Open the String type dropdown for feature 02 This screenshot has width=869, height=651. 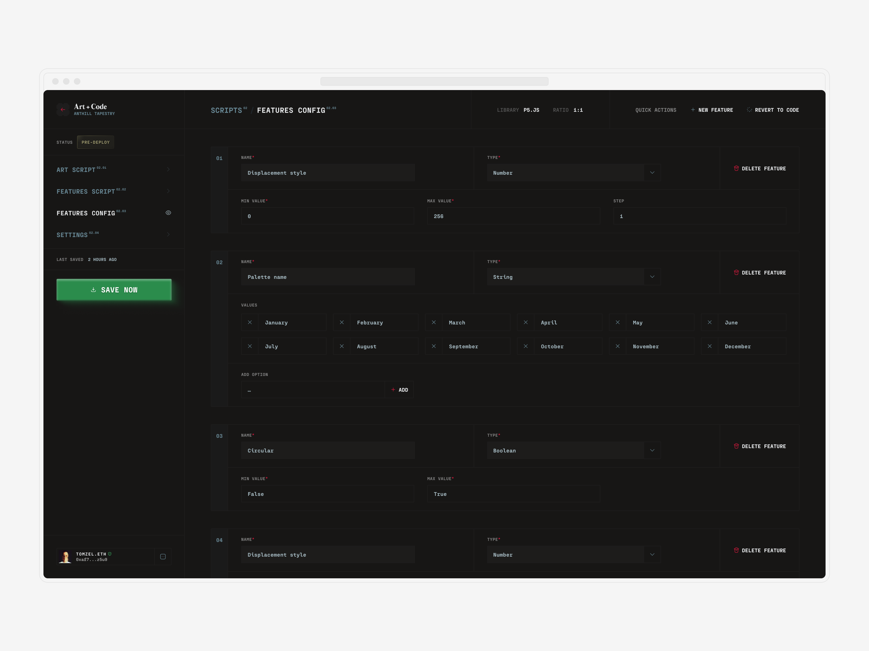[x=652, y=277]
